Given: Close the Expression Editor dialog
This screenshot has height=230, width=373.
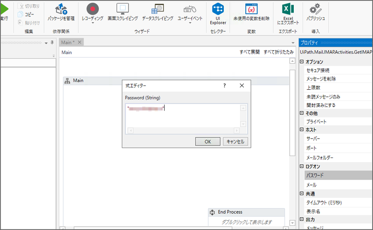Looking at the screenshot, I should (242, 85).
